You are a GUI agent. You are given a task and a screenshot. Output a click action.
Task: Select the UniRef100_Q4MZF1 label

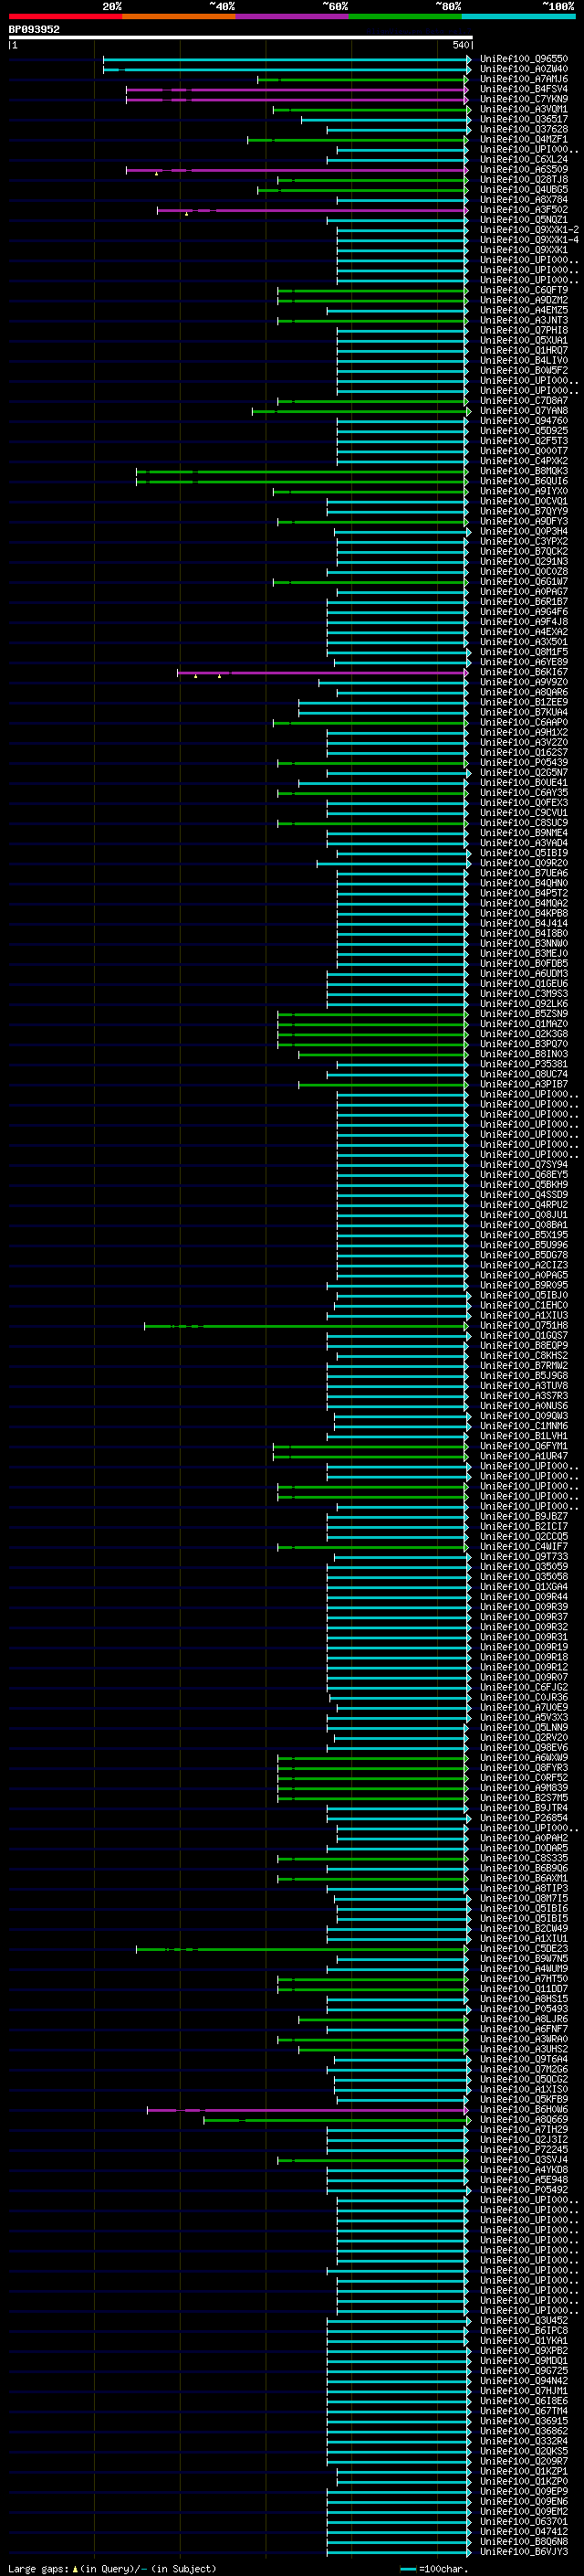[523, 139]
